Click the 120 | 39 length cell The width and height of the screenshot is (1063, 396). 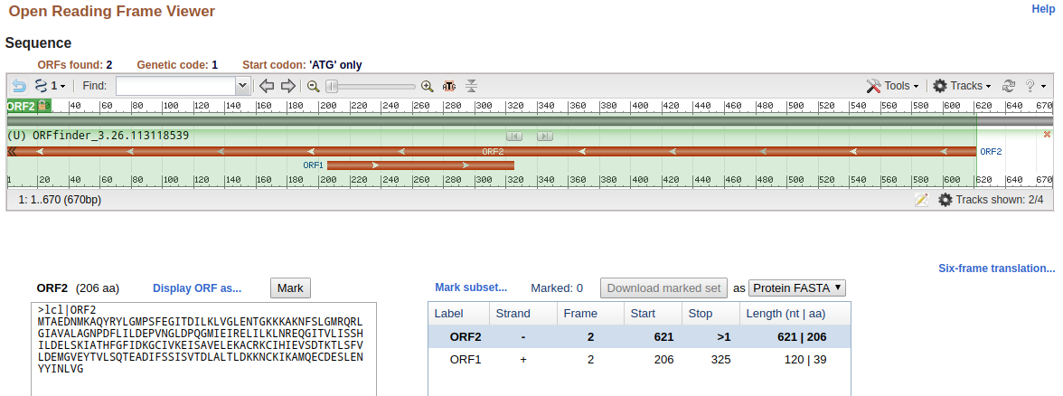coord(804,360)
